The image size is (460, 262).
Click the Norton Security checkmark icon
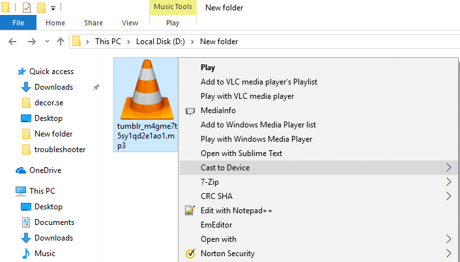point(190,254)
